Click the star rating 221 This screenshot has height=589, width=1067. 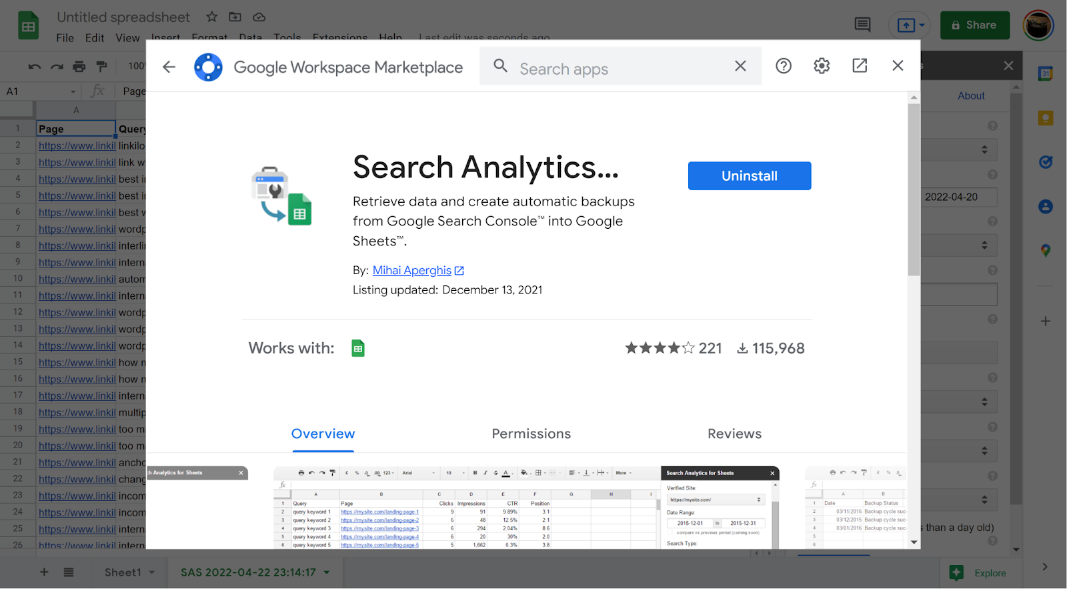(673, 348)
